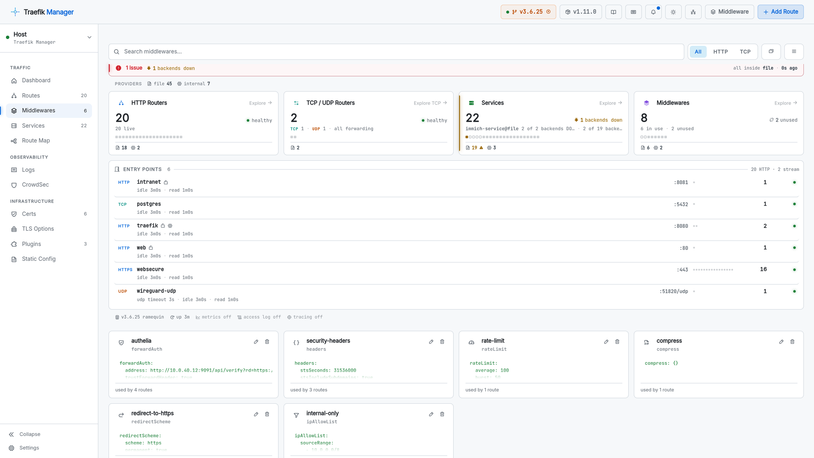Click the ':443' port value

pos(682,270)
